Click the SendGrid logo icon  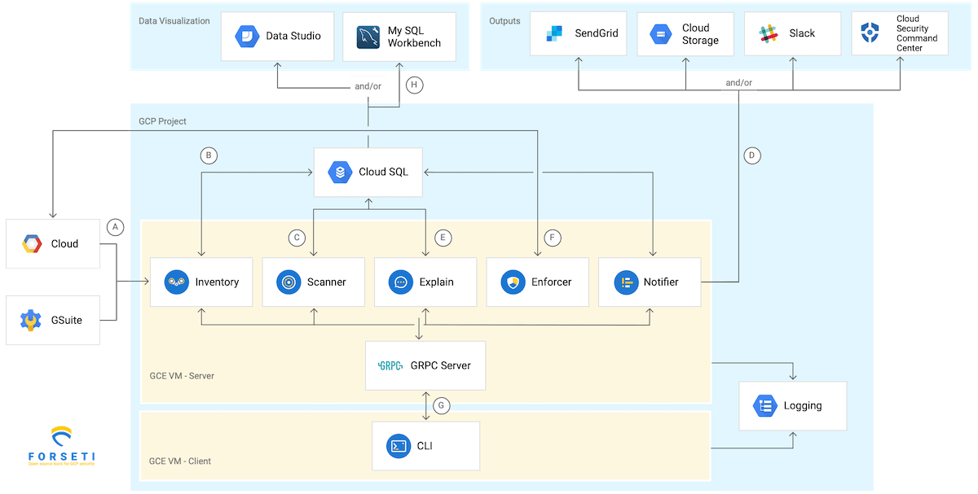pos(554,33)
